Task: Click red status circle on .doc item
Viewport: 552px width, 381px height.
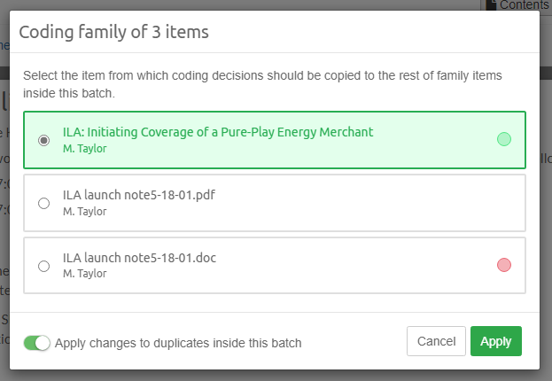Action: point(504,265)
